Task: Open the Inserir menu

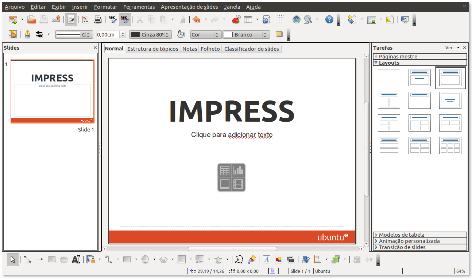Action: (x=80, y=7)
